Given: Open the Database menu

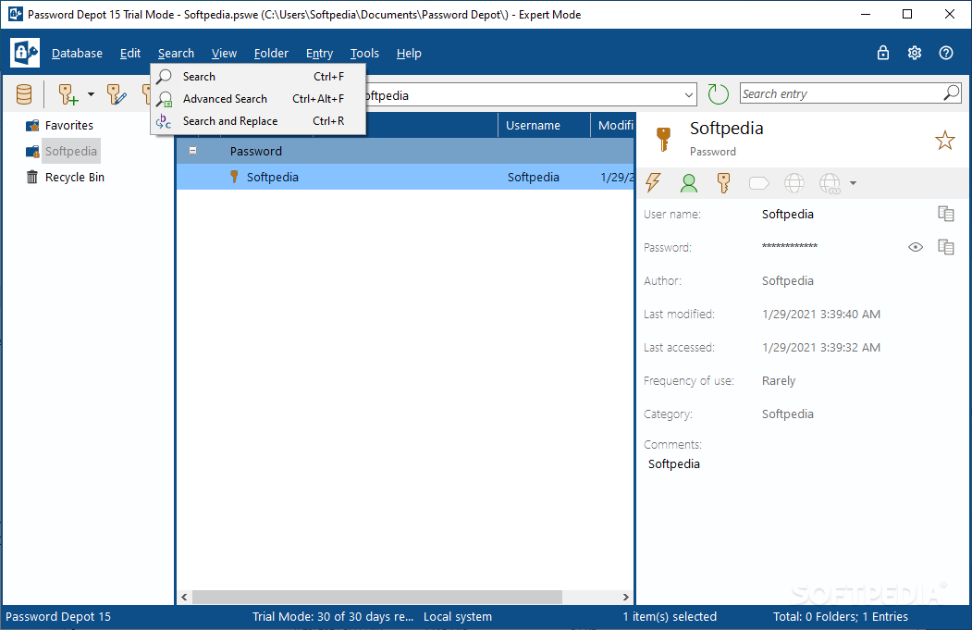Looking at the screenshot, I should pyautogui.click(x=77, y=54).
